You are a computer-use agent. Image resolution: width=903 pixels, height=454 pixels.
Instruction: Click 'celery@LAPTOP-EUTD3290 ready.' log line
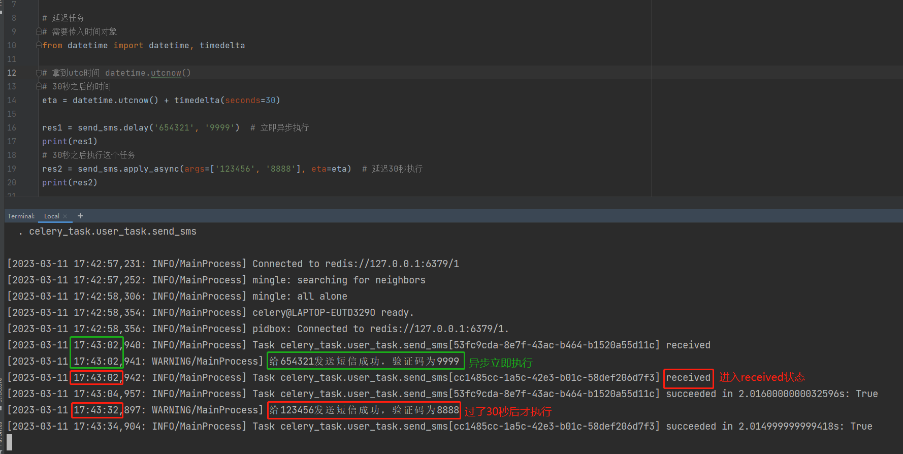(x=333, y=312)
